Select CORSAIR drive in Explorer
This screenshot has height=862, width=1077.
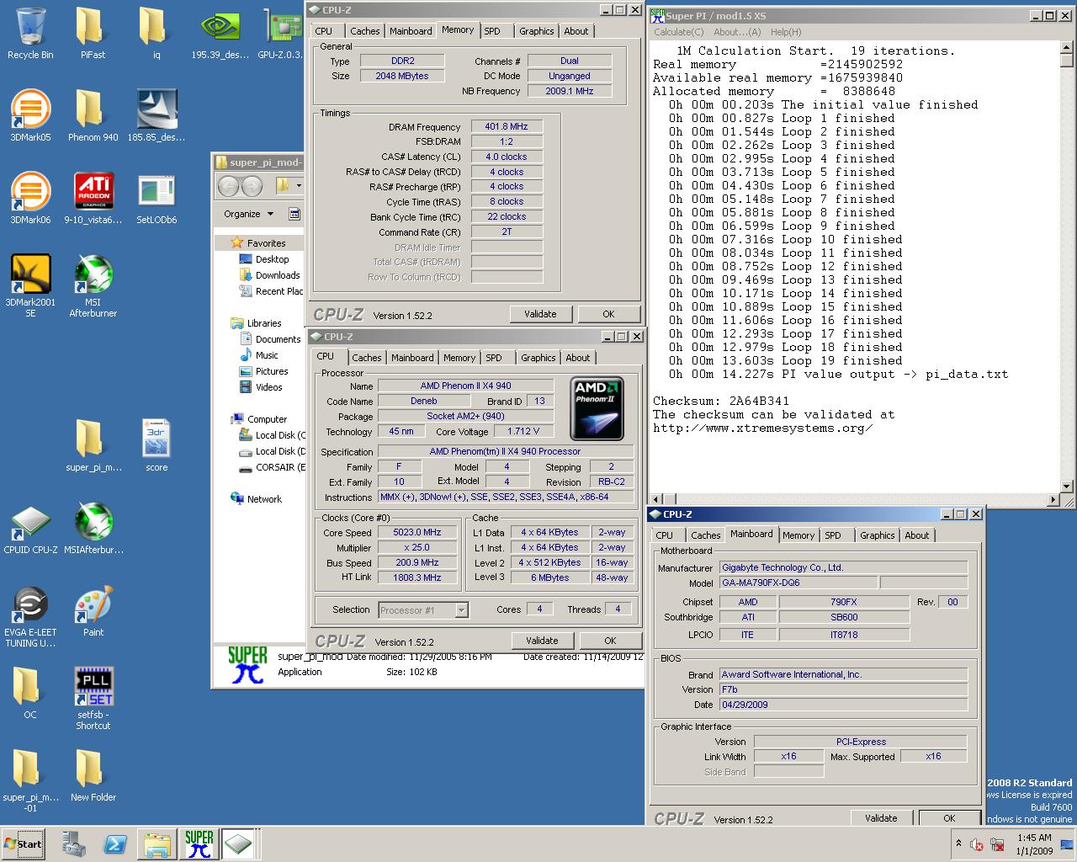point(271,467)
